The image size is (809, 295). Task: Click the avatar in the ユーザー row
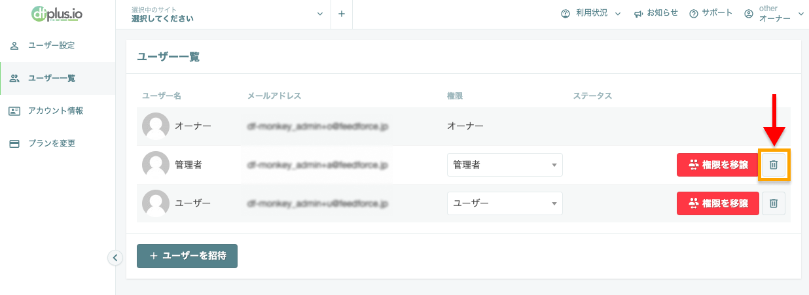click(x=156, y=203)
